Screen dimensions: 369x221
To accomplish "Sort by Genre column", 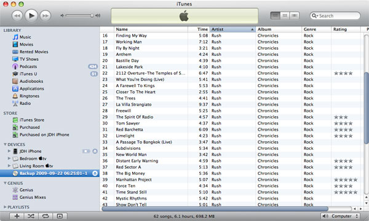I will (x=316, y=29).
